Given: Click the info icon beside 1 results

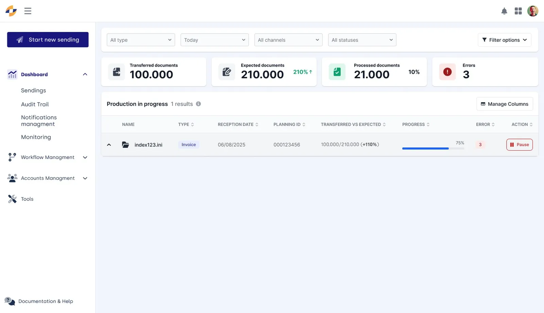Looking at the screenshot, I should point(199,104).
